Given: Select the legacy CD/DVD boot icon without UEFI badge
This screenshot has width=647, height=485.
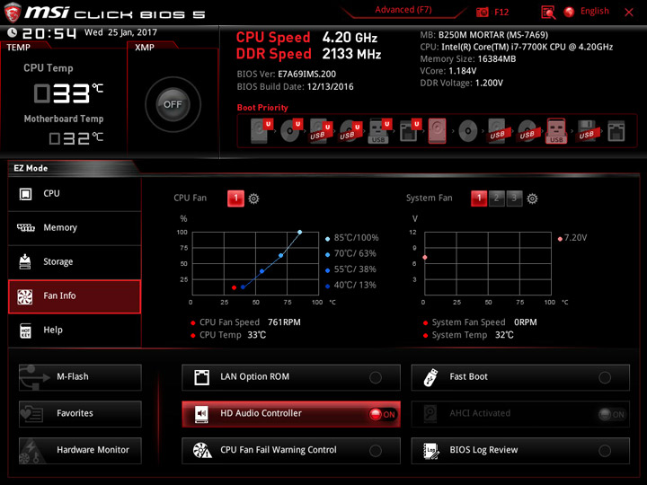Looking at the screenshot, I should tap(468, 131).
